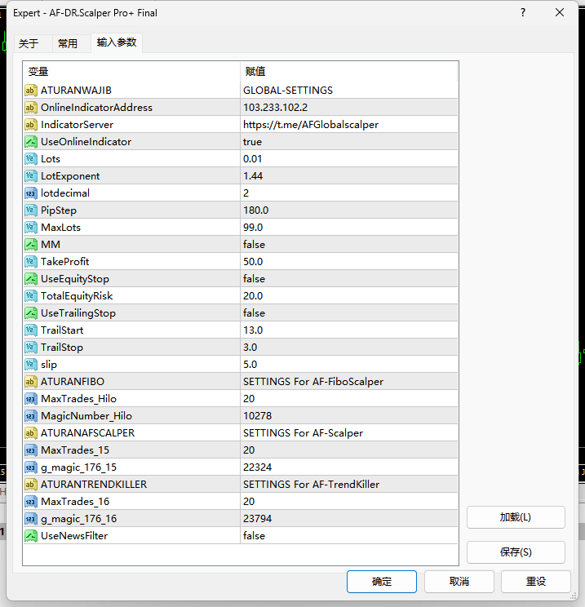Click the double-type icon beside PipStep
585x607 pixels.
[x=31, y=210]
